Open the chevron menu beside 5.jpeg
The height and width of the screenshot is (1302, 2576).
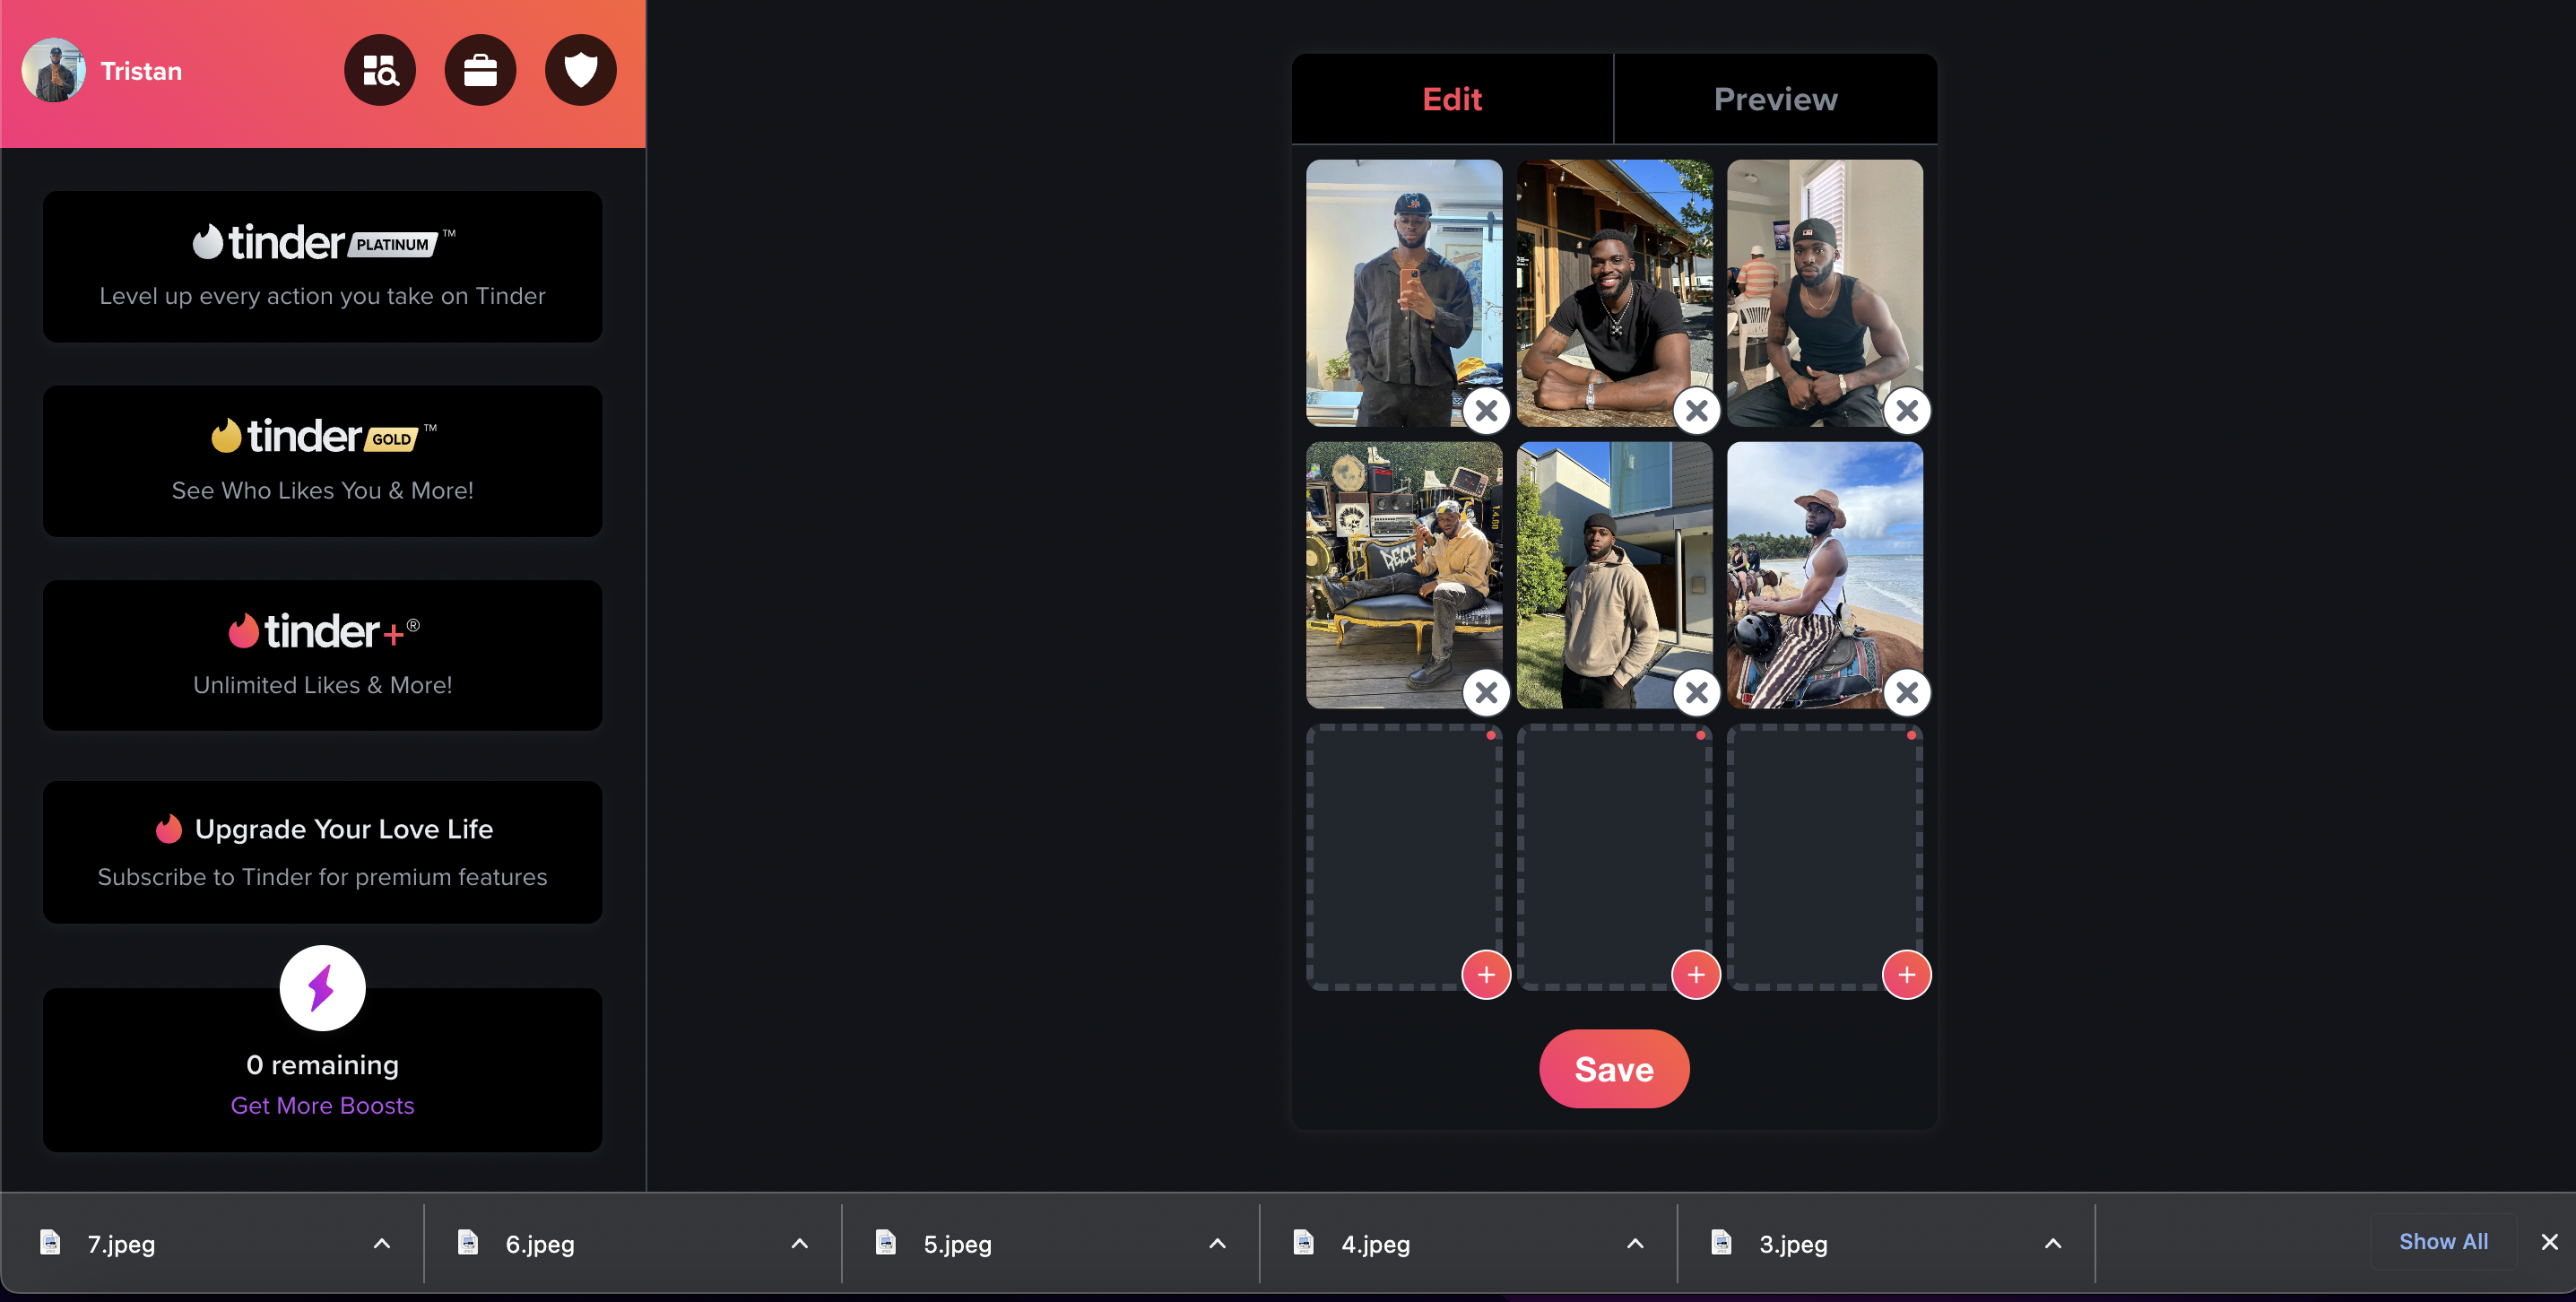[x=1217, y=1243]
